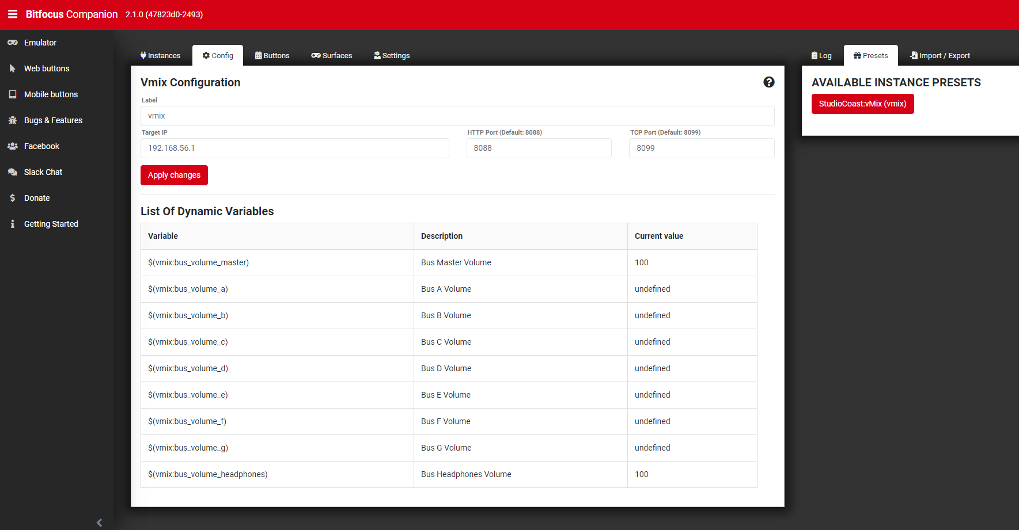Click the Bitfocus Companion title

click(x=71, y=14)
